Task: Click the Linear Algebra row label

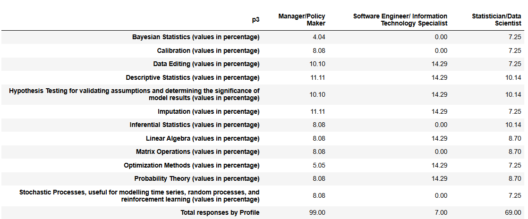Action: pyautogui.click(x=203, y=139)
